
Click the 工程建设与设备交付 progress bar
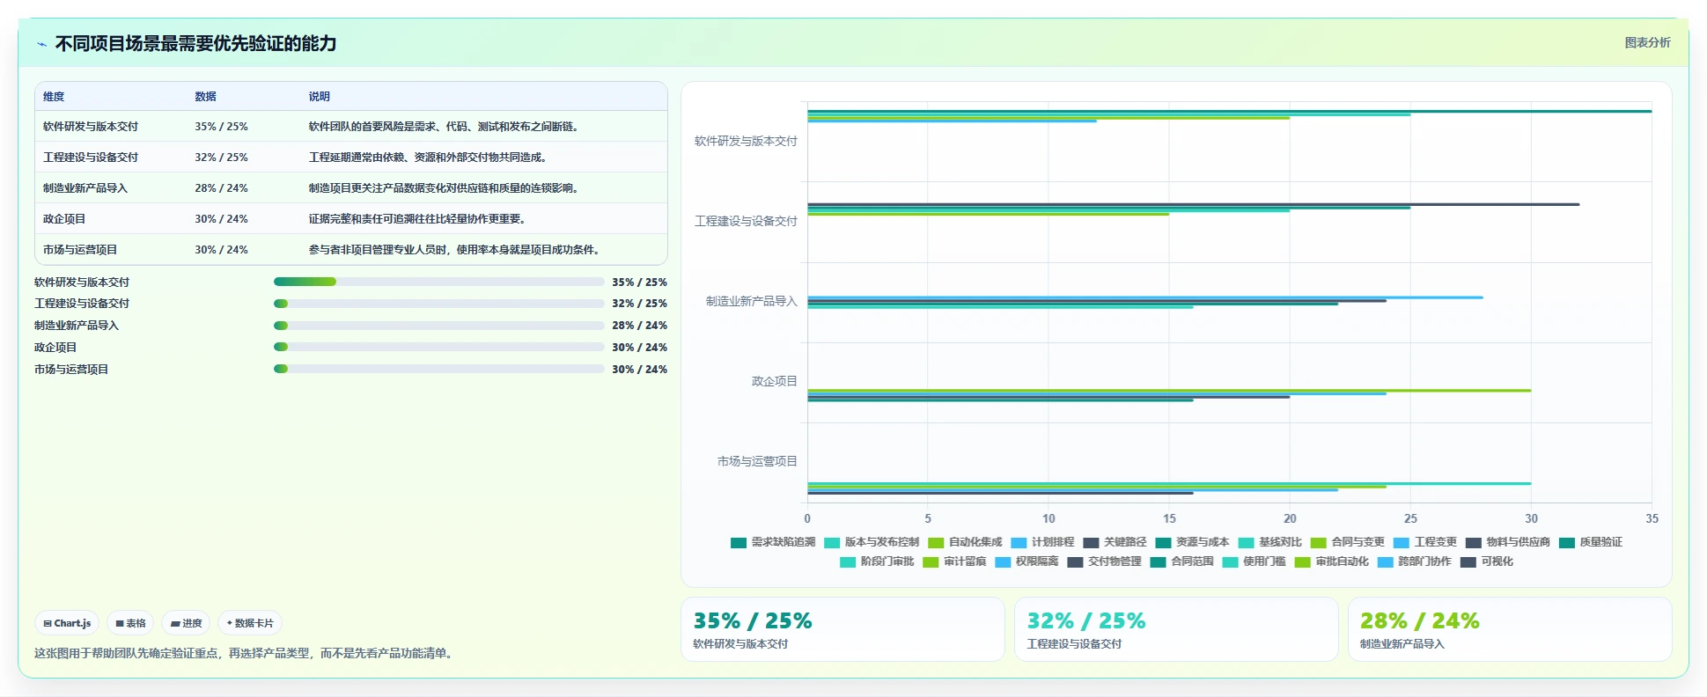coord(438,304)
